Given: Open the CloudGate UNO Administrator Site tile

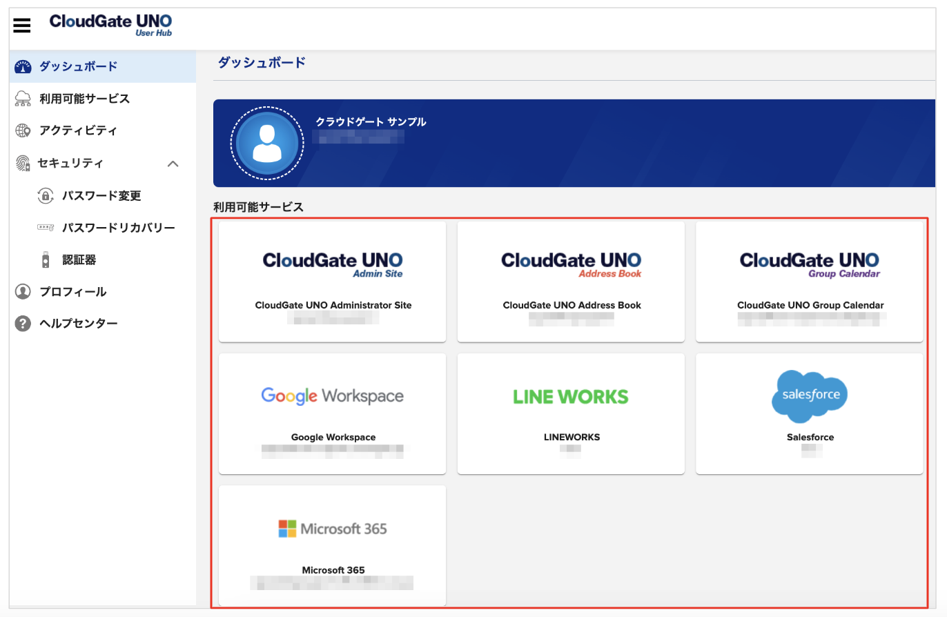Looking at the screenshot, I should click(332, 281).
